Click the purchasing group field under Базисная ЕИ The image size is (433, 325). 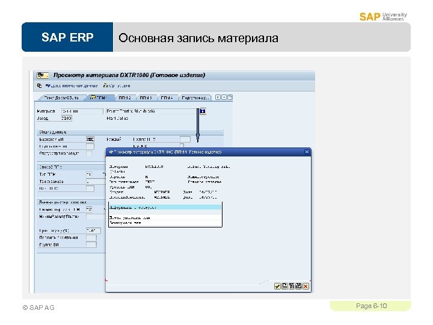pyautogui.click(x=90, y=146)
